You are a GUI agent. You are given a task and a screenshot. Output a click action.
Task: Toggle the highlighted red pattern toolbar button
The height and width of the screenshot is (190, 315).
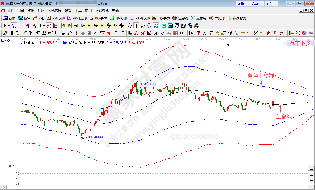coord(49,26)
